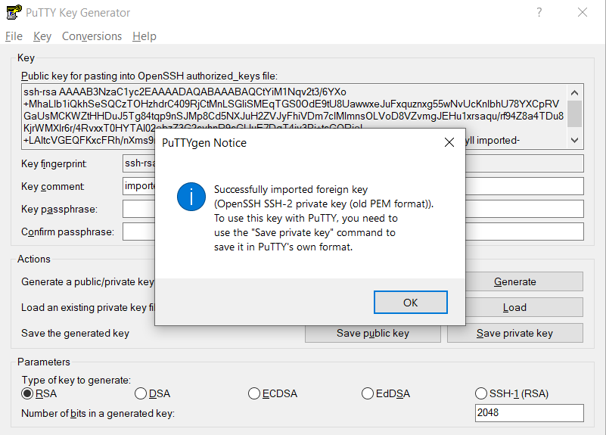Click the question mark help button in the title bar

click(539, 12)
